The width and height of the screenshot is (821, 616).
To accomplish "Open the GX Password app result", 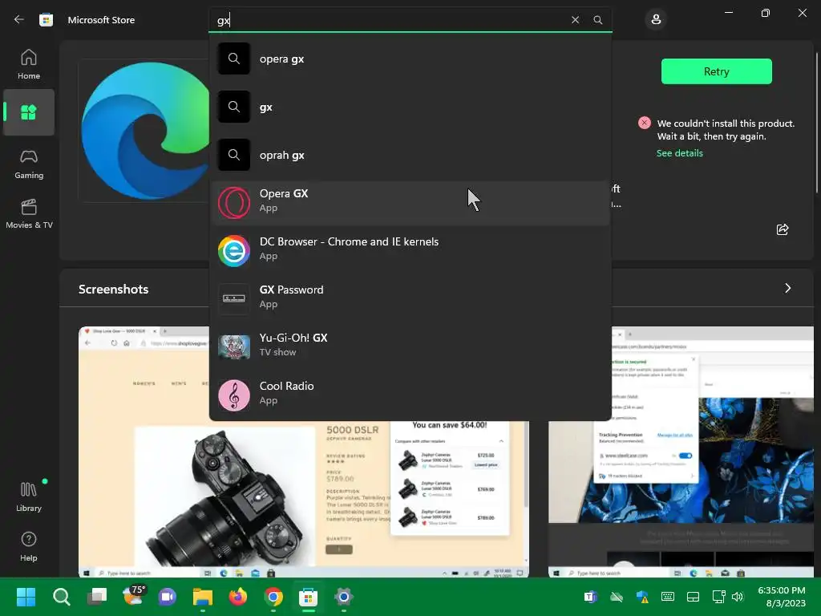I will pyautogui.click(x=410, y=298).
